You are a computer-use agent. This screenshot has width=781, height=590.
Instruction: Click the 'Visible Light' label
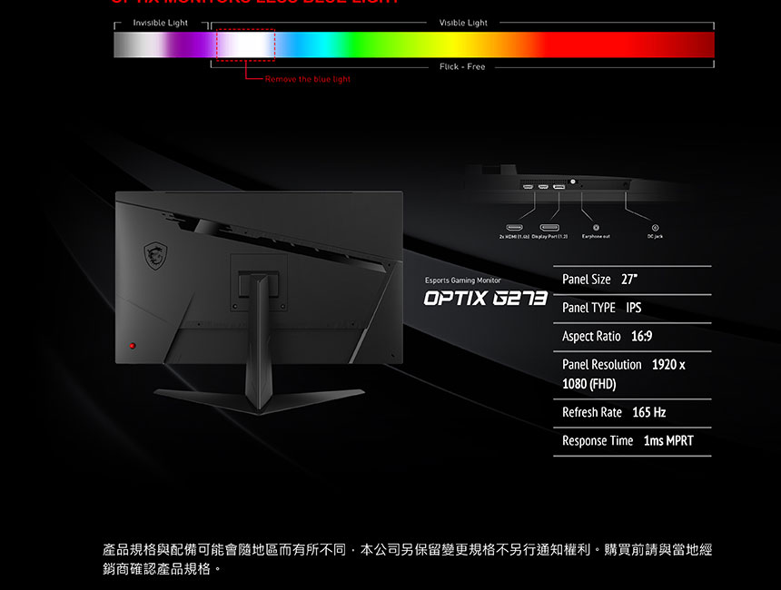click(x=463, y=23)
